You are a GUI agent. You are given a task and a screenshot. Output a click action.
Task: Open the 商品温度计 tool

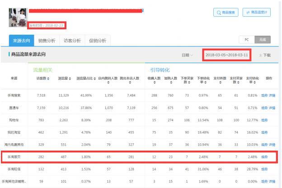tap(257, 13)
